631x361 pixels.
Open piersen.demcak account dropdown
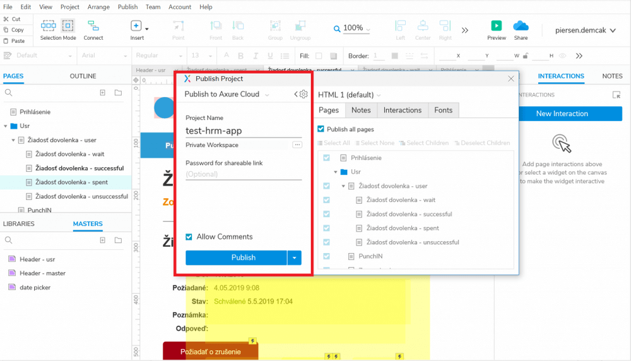coord(586,30)
